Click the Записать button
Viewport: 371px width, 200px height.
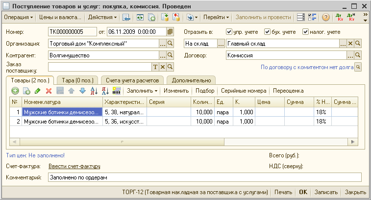(326, 192)
